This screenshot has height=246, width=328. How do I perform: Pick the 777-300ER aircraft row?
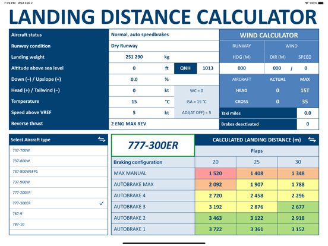(59, 203)
